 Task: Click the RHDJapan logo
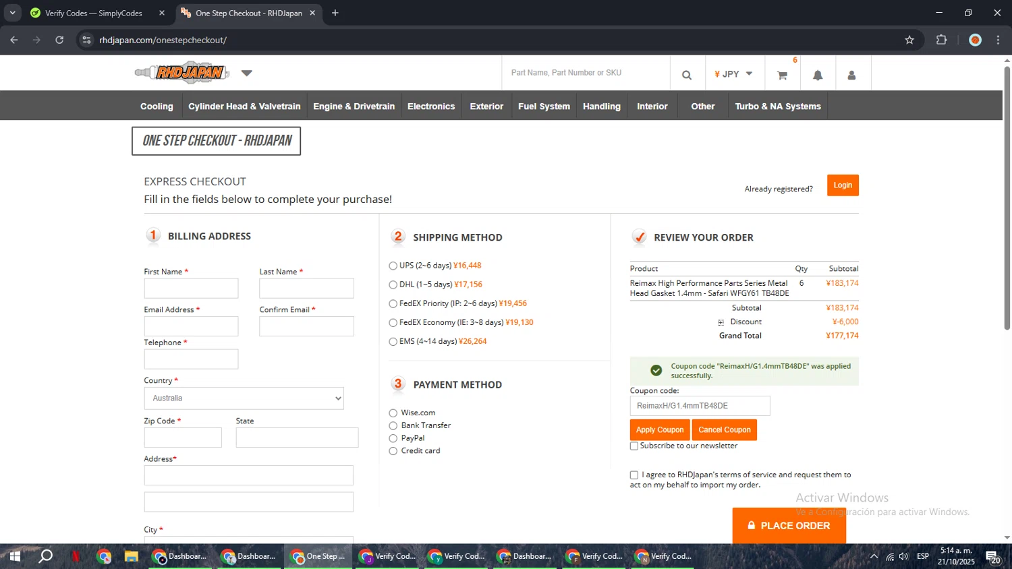click(x=182, y=73)
